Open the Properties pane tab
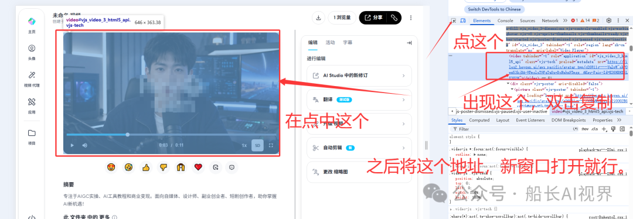Viewport: 633px width, 219px height. point(603,120)
